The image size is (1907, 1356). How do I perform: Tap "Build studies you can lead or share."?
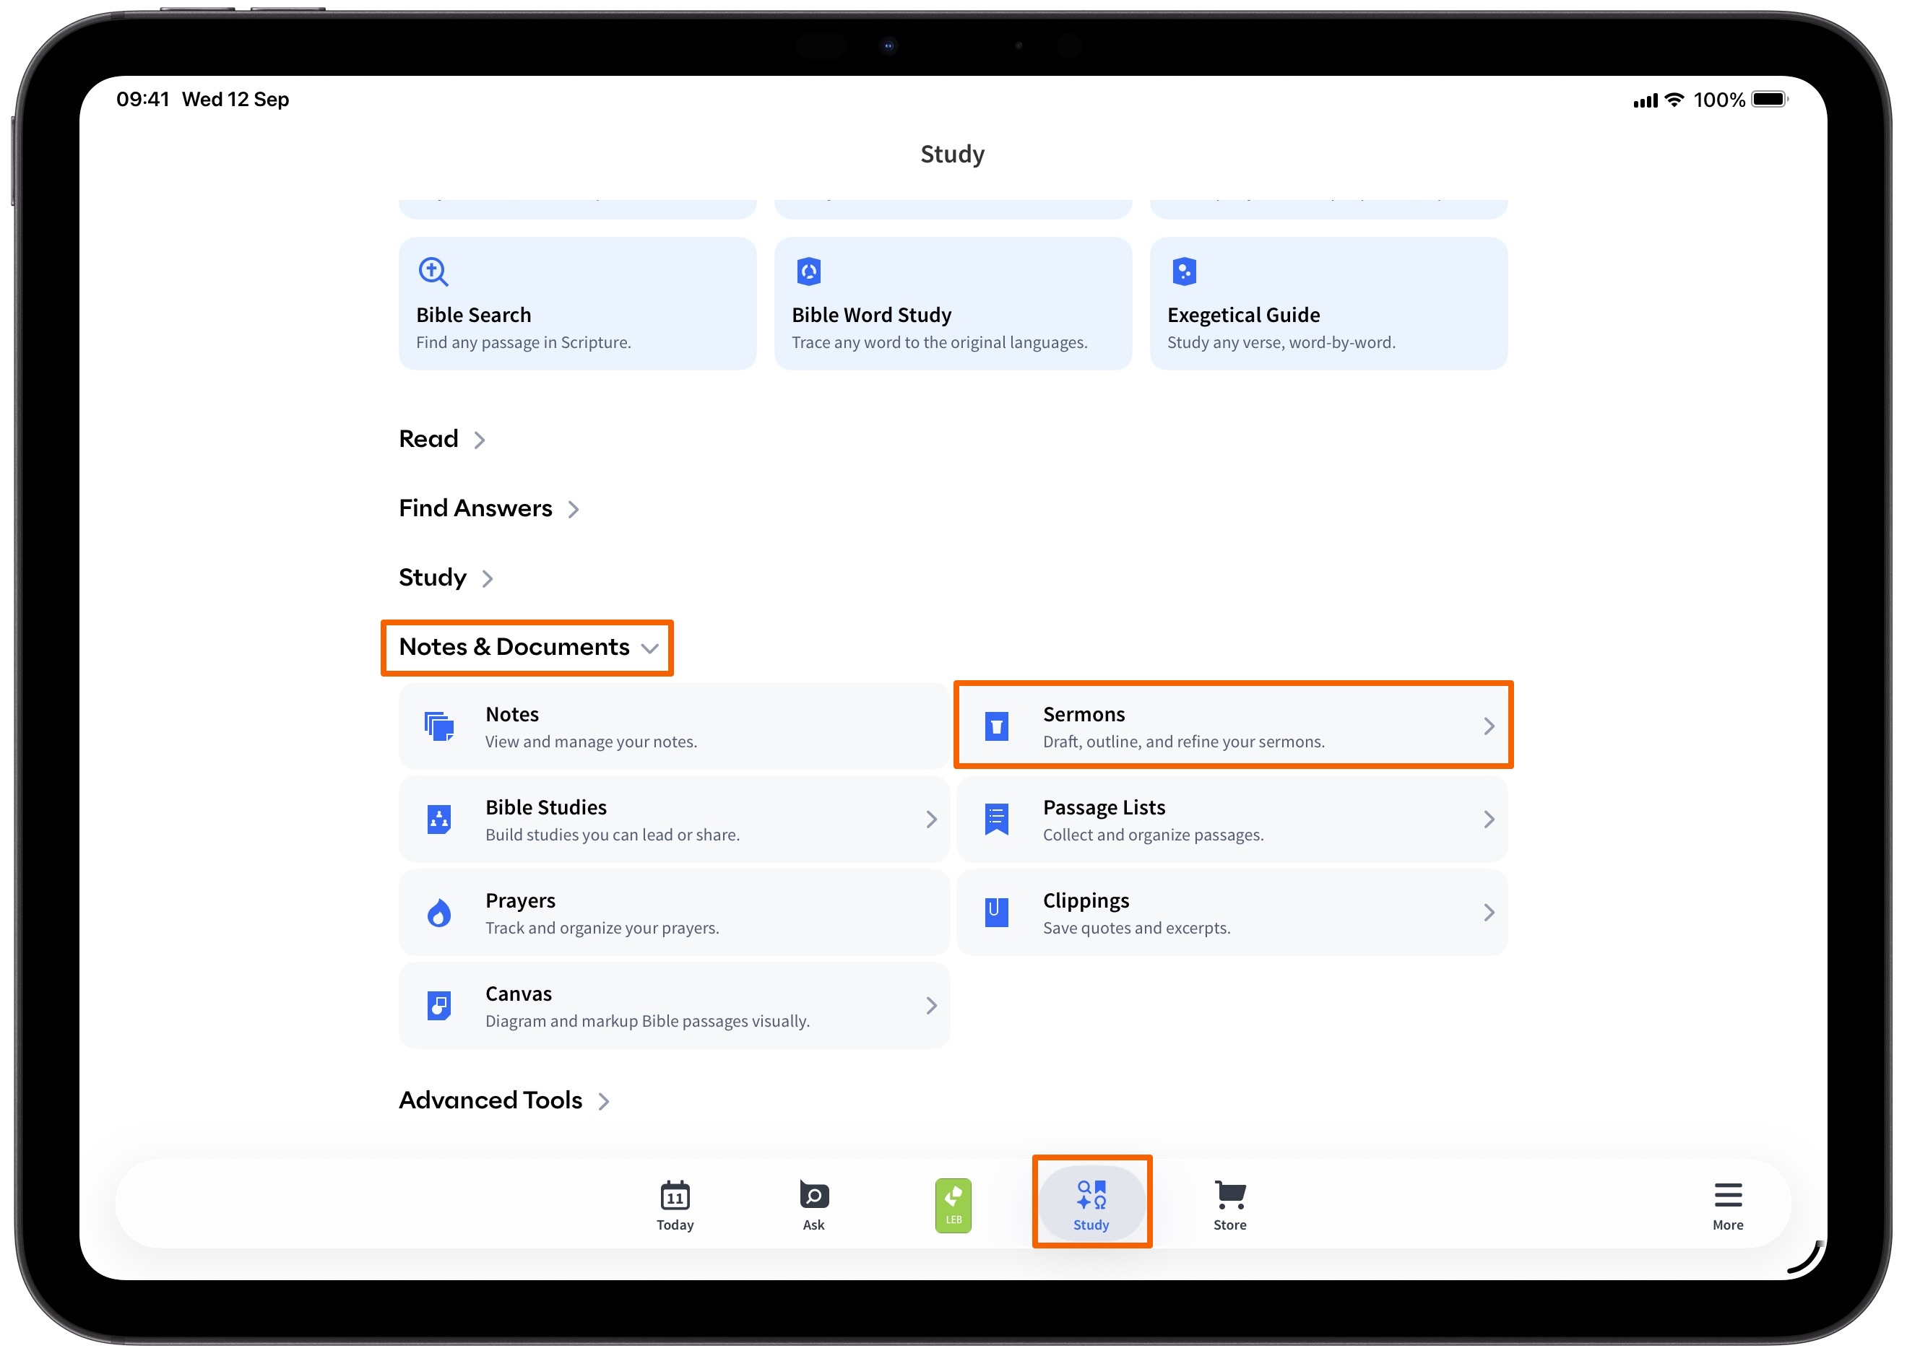coord(613,835)
